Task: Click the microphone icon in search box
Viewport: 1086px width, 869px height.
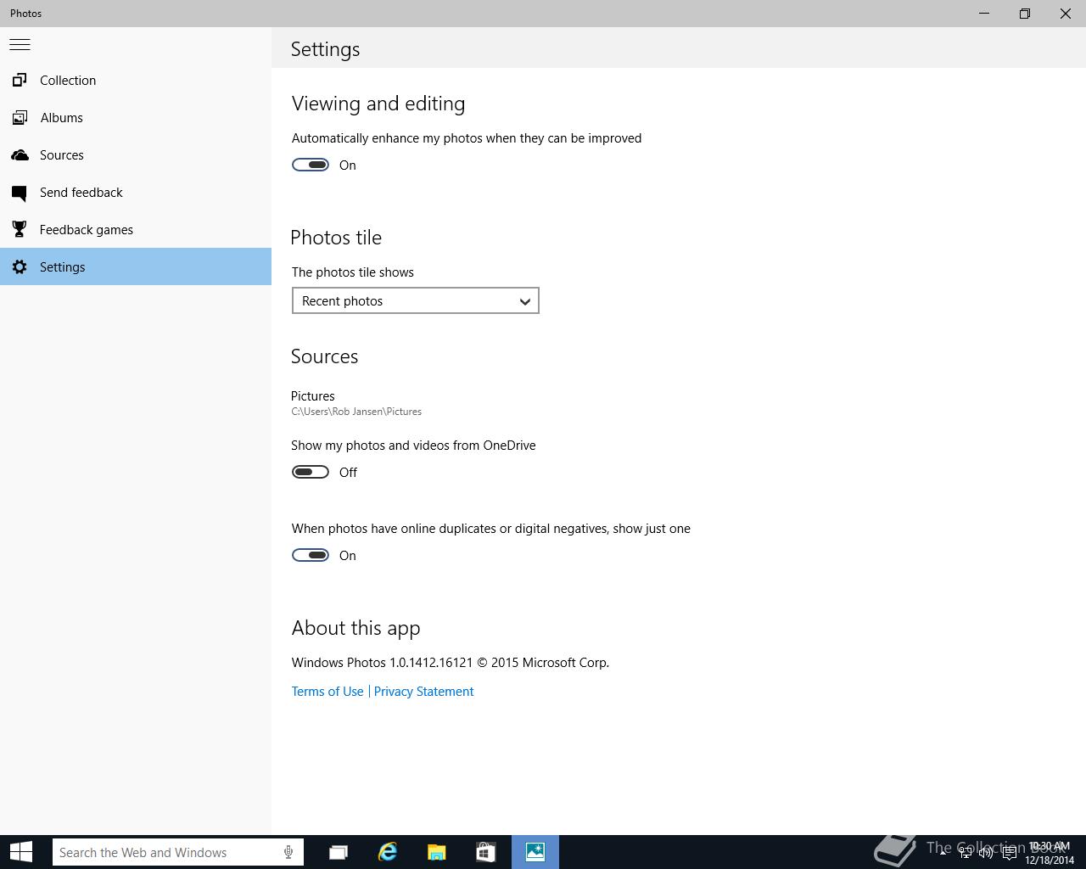Action: (x=288, y=852)
